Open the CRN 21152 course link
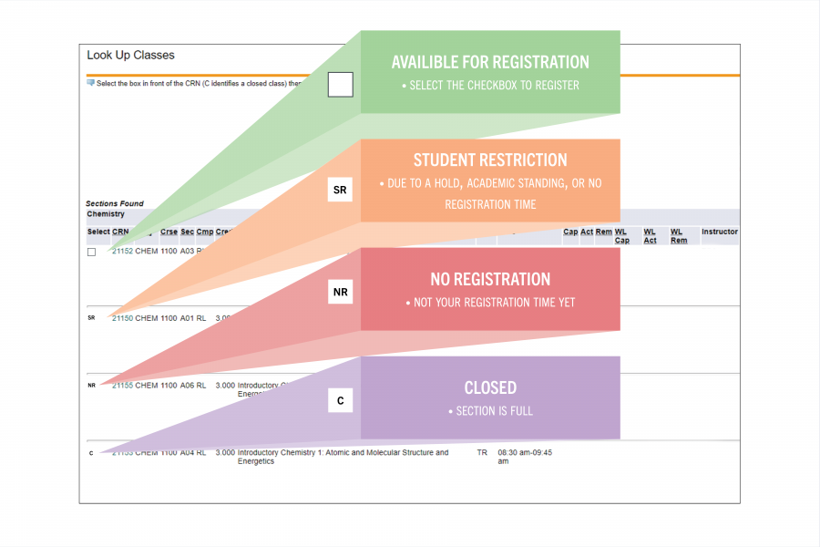Image resolution: width=820 pixels, height=547 pixels. click(122, 251)
